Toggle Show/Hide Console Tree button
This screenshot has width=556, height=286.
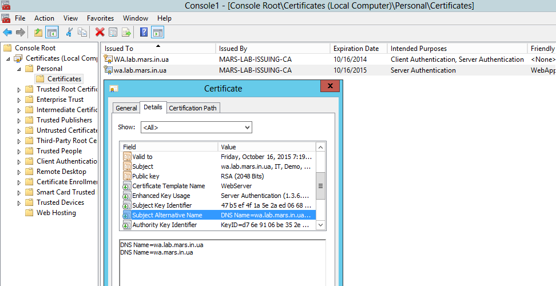click(52, 33)
